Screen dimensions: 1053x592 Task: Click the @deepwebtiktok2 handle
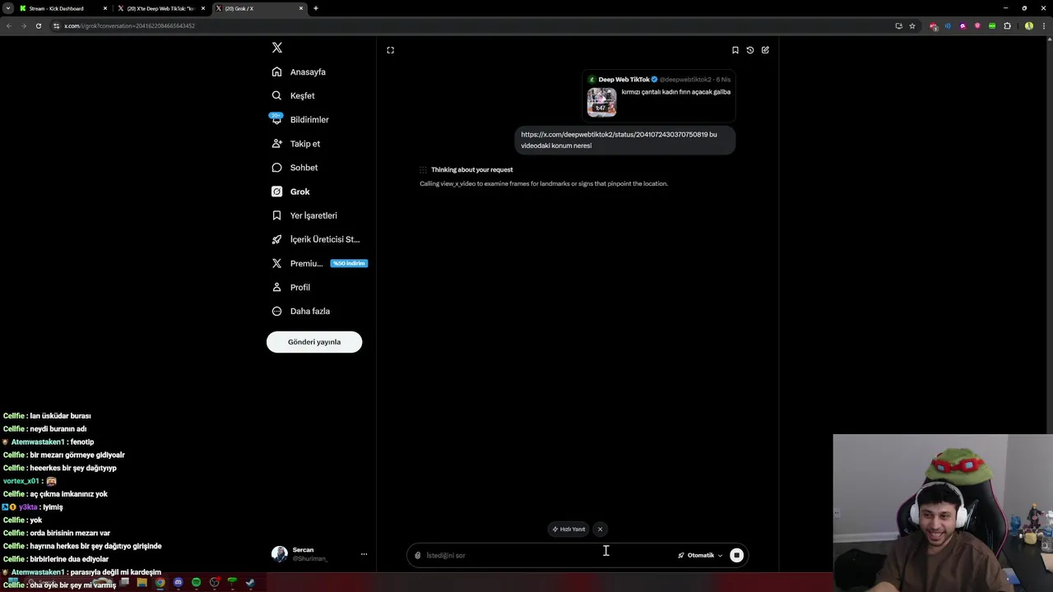pyautogui.click(x=685, y=80)
